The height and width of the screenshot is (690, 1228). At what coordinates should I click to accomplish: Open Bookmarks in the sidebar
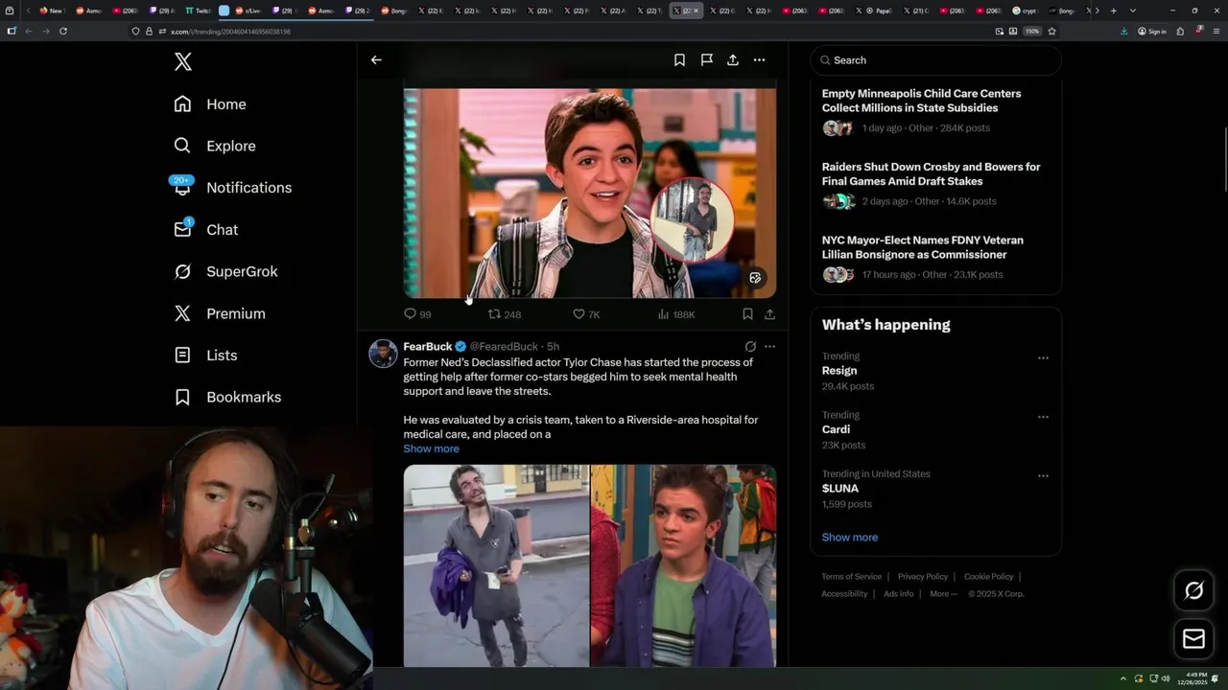pyautogui.click(x=227, y=397)
